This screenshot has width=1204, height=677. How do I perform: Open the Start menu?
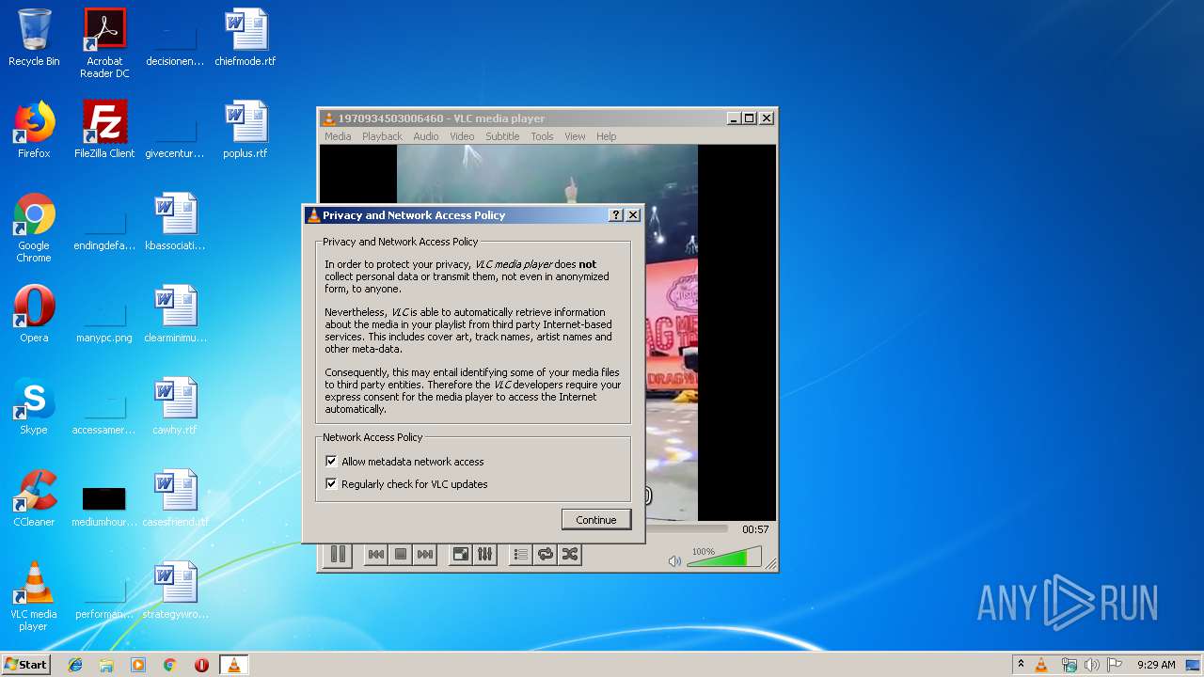[26, 665]
